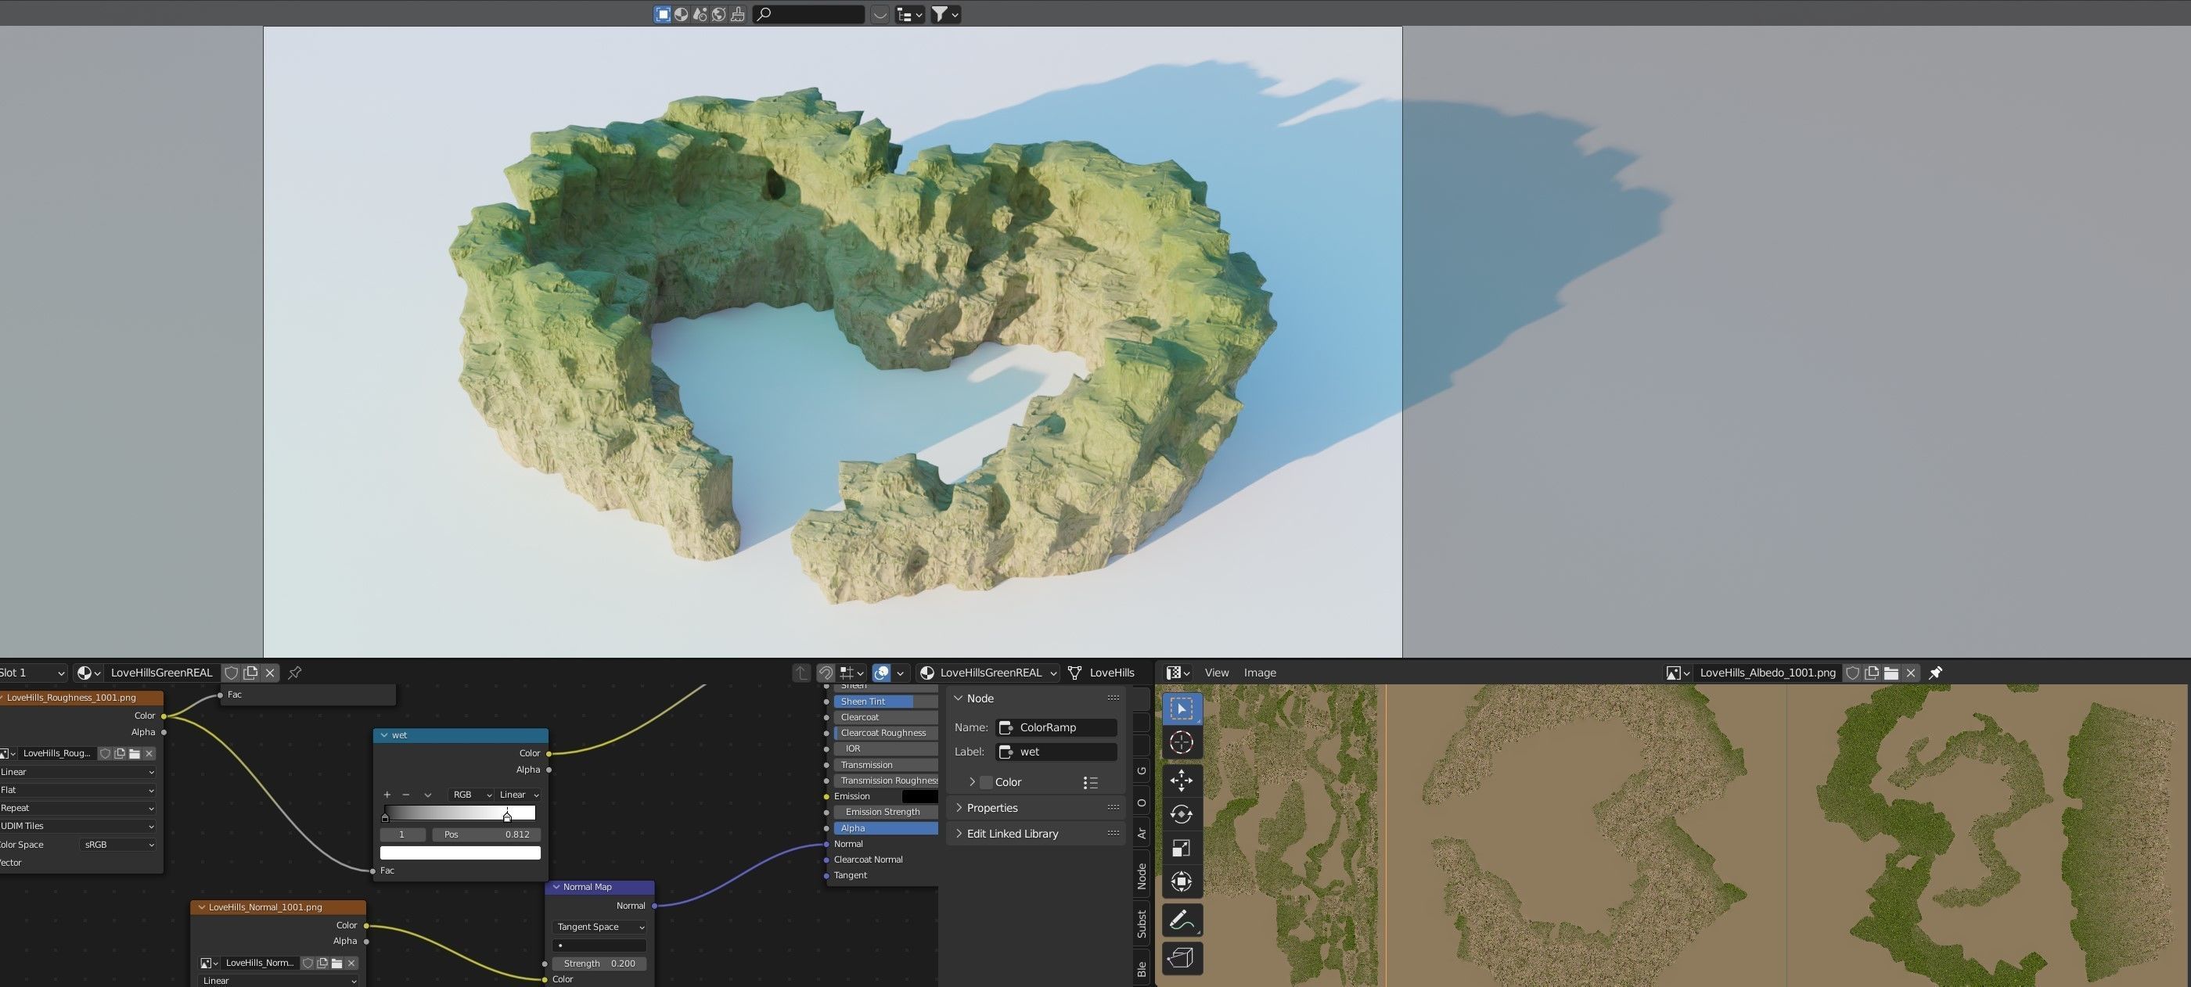
Task: Open the sRGB Color Space dropdown
Action: [118, 845]
